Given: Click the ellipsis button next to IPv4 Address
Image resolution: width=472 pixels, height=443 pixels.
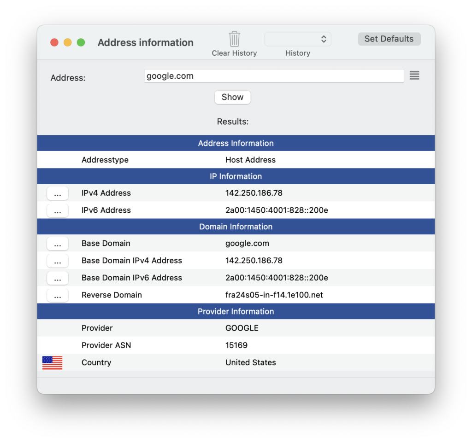Looking at the screenshot, I should coord(58,193).
